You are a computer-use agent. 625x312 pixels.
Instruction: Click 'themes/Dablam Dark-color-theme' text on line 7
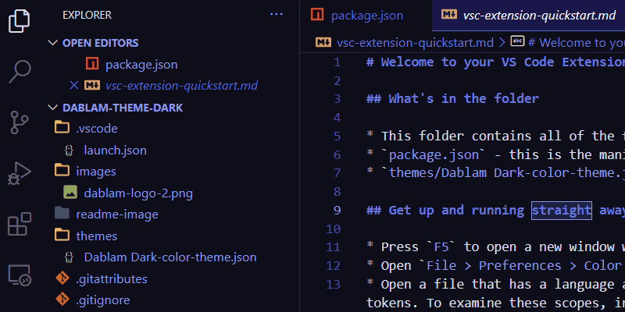(506, 172)
